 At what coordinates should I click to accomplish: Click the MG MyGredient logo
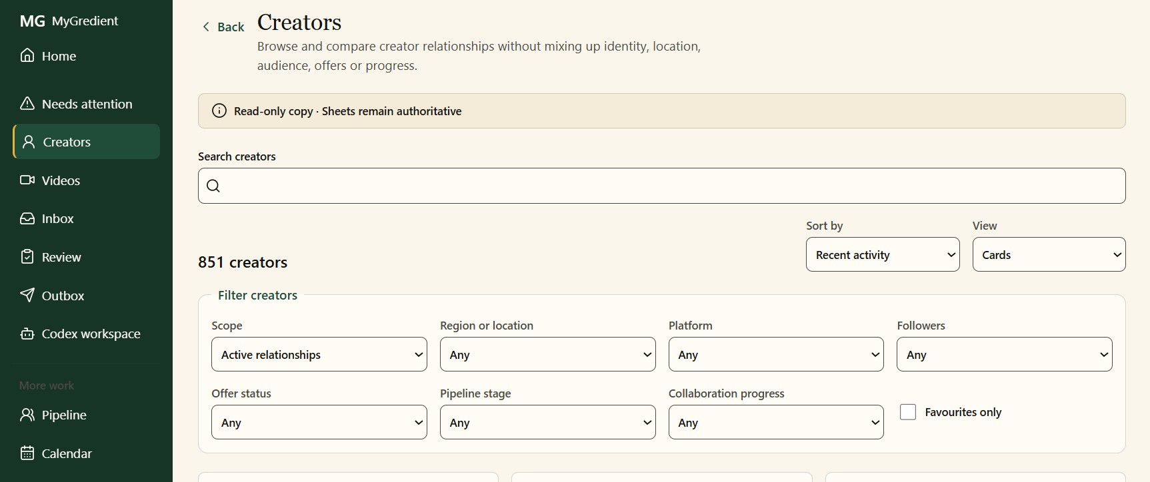(x=69, y=21)
